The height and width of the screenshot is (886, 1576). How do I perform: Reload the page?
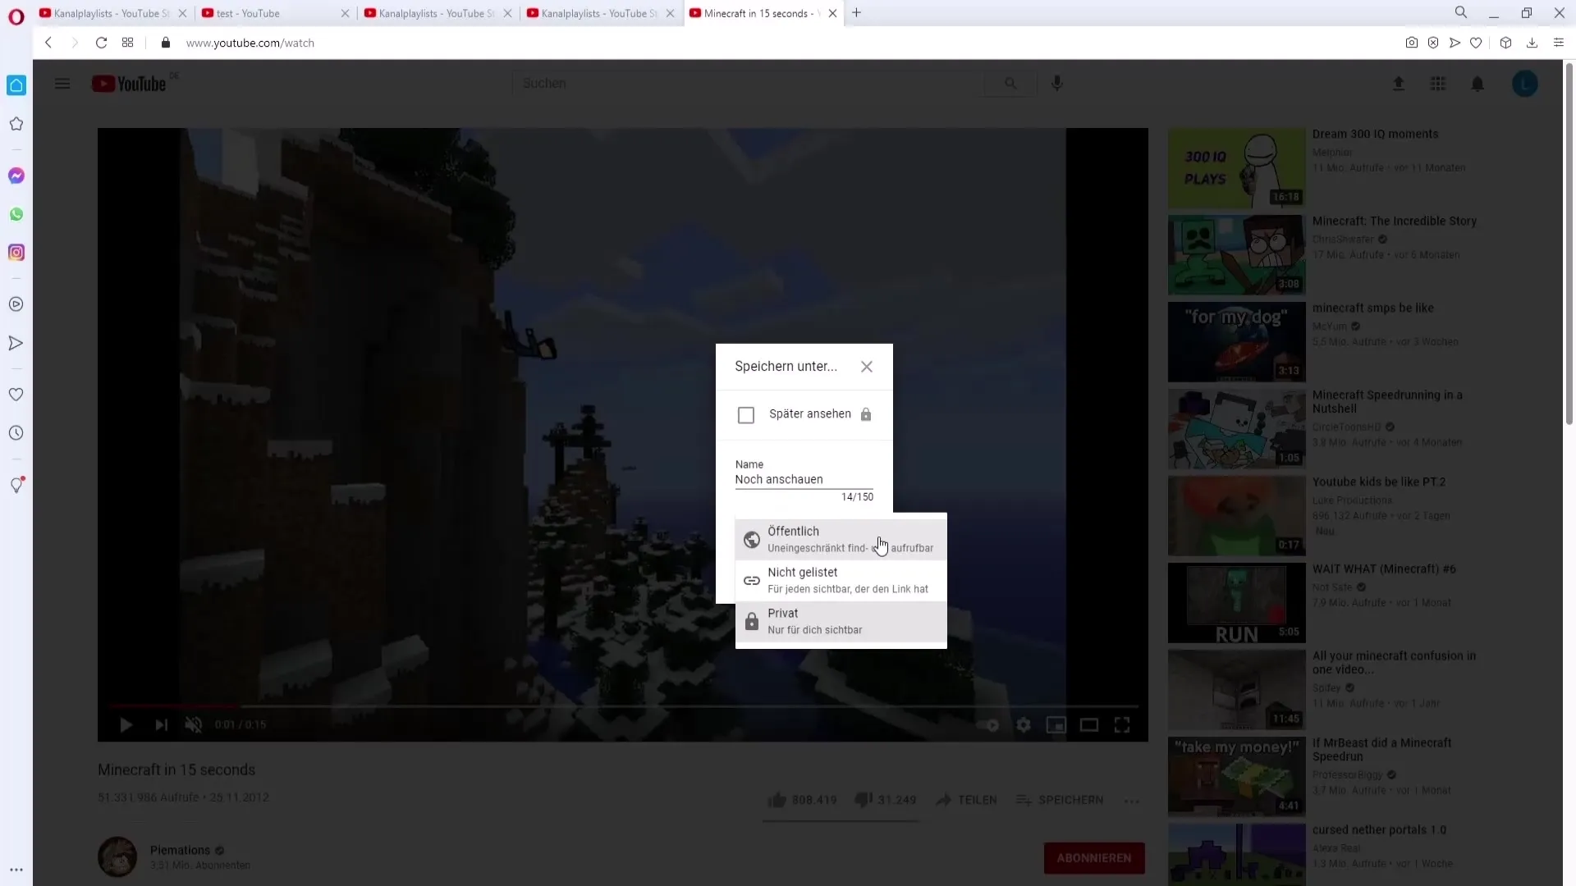pyautogui.click(x=101, y=43)
